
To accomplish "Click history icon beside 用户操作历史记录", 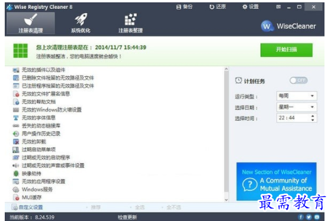I will [x=16, y=134].
